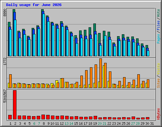Image resolution: width=162 pixels, height=127 pixels.
Task: Click the cyan pages bar for day 2
Action: 15,38
